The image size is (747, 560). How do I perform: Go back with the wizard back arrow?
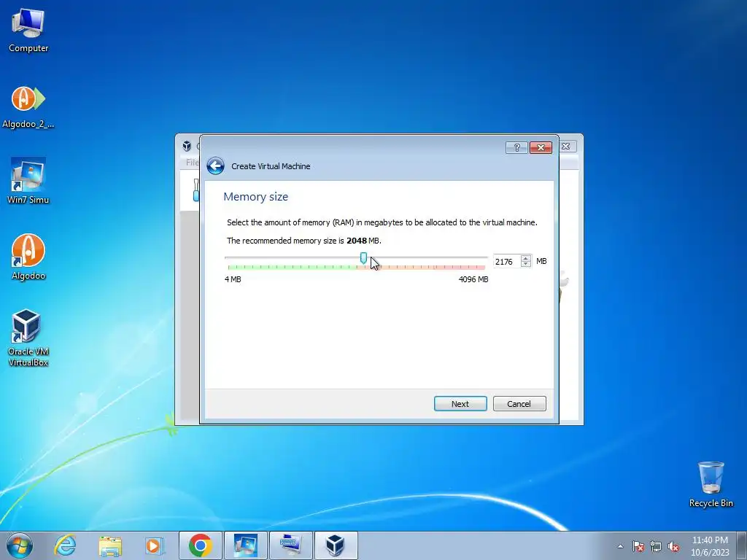(x=215, y=166)
